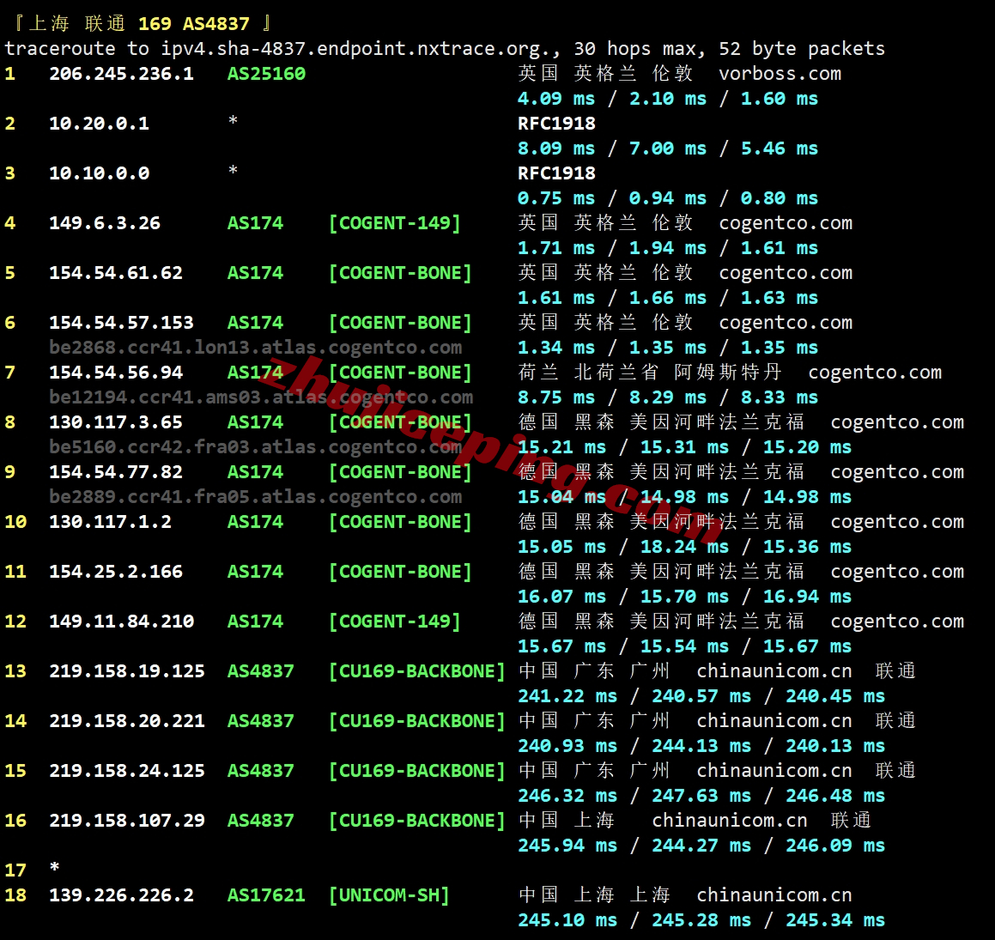Click hop 7 IP '154.54.56.94'
Image resolution: width=995 pixels, height=940 pixels.
tap(116, 373)
